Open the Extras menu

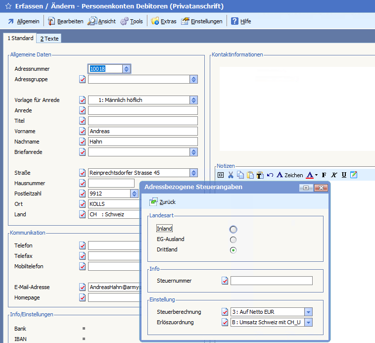click(x=164, y=21)
